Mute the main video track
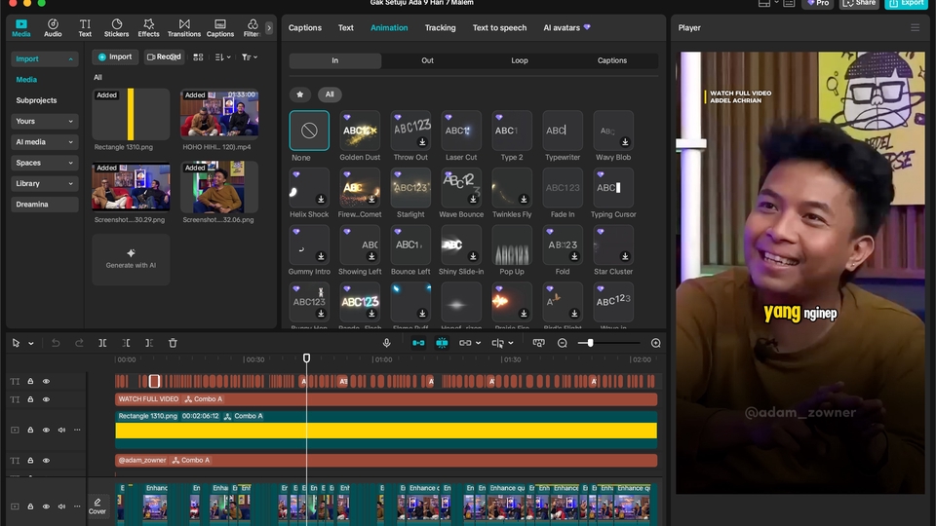Viewport: 936px width, 526px height. [61, 507]
